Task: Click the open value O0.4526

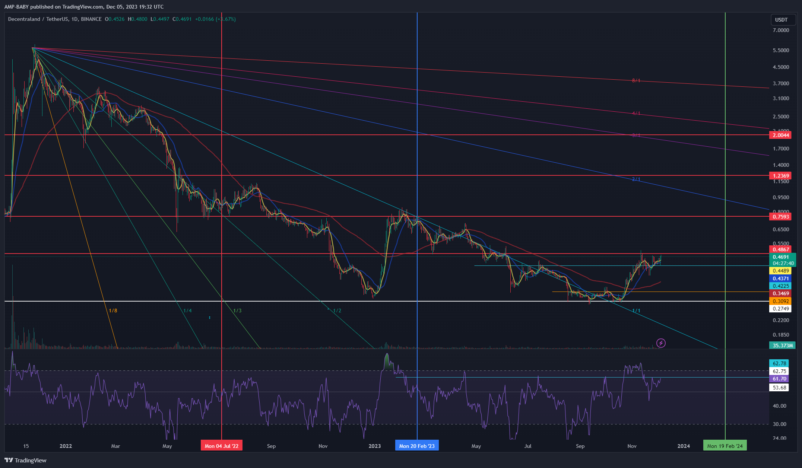Action: point(115,19)
